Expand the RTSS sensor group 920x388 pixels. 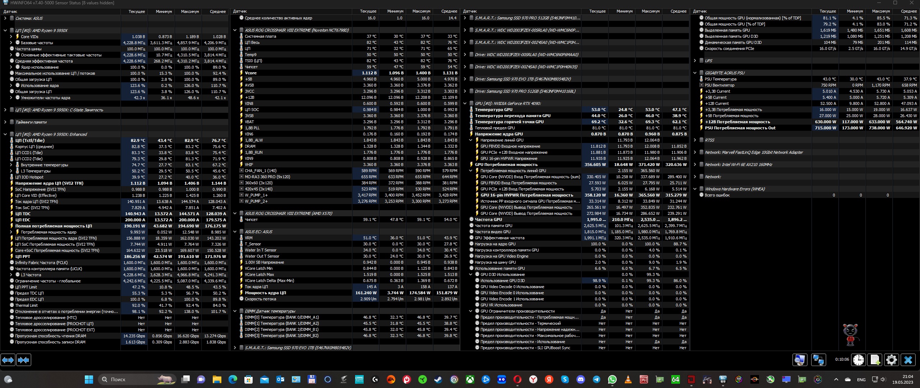pyautogui.click(x=695, y=140)
